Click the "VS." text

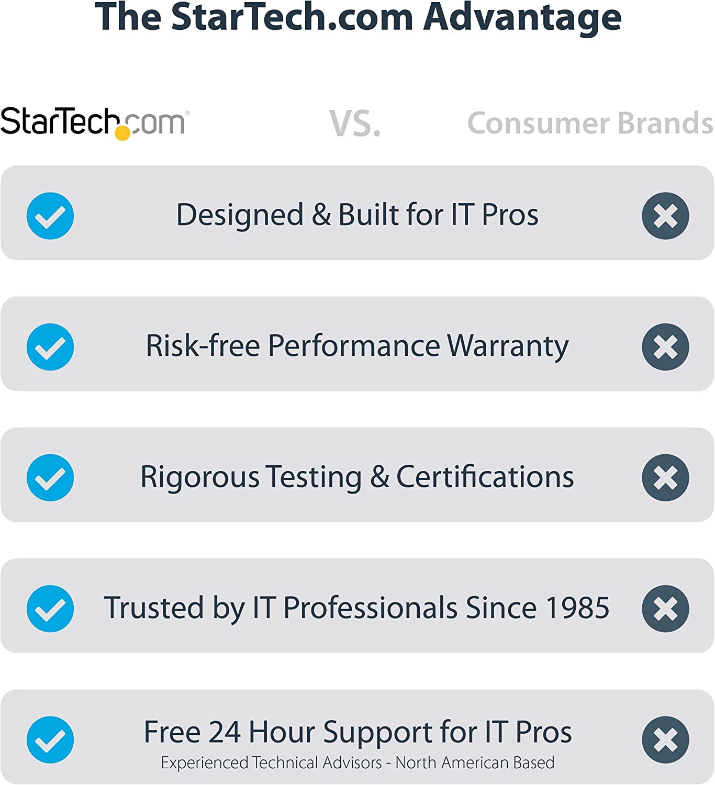point(355,124)
